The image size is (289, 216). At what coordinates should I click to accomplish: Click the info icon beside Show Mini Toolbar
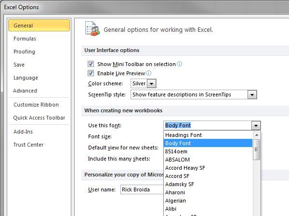tap(179, 64)
